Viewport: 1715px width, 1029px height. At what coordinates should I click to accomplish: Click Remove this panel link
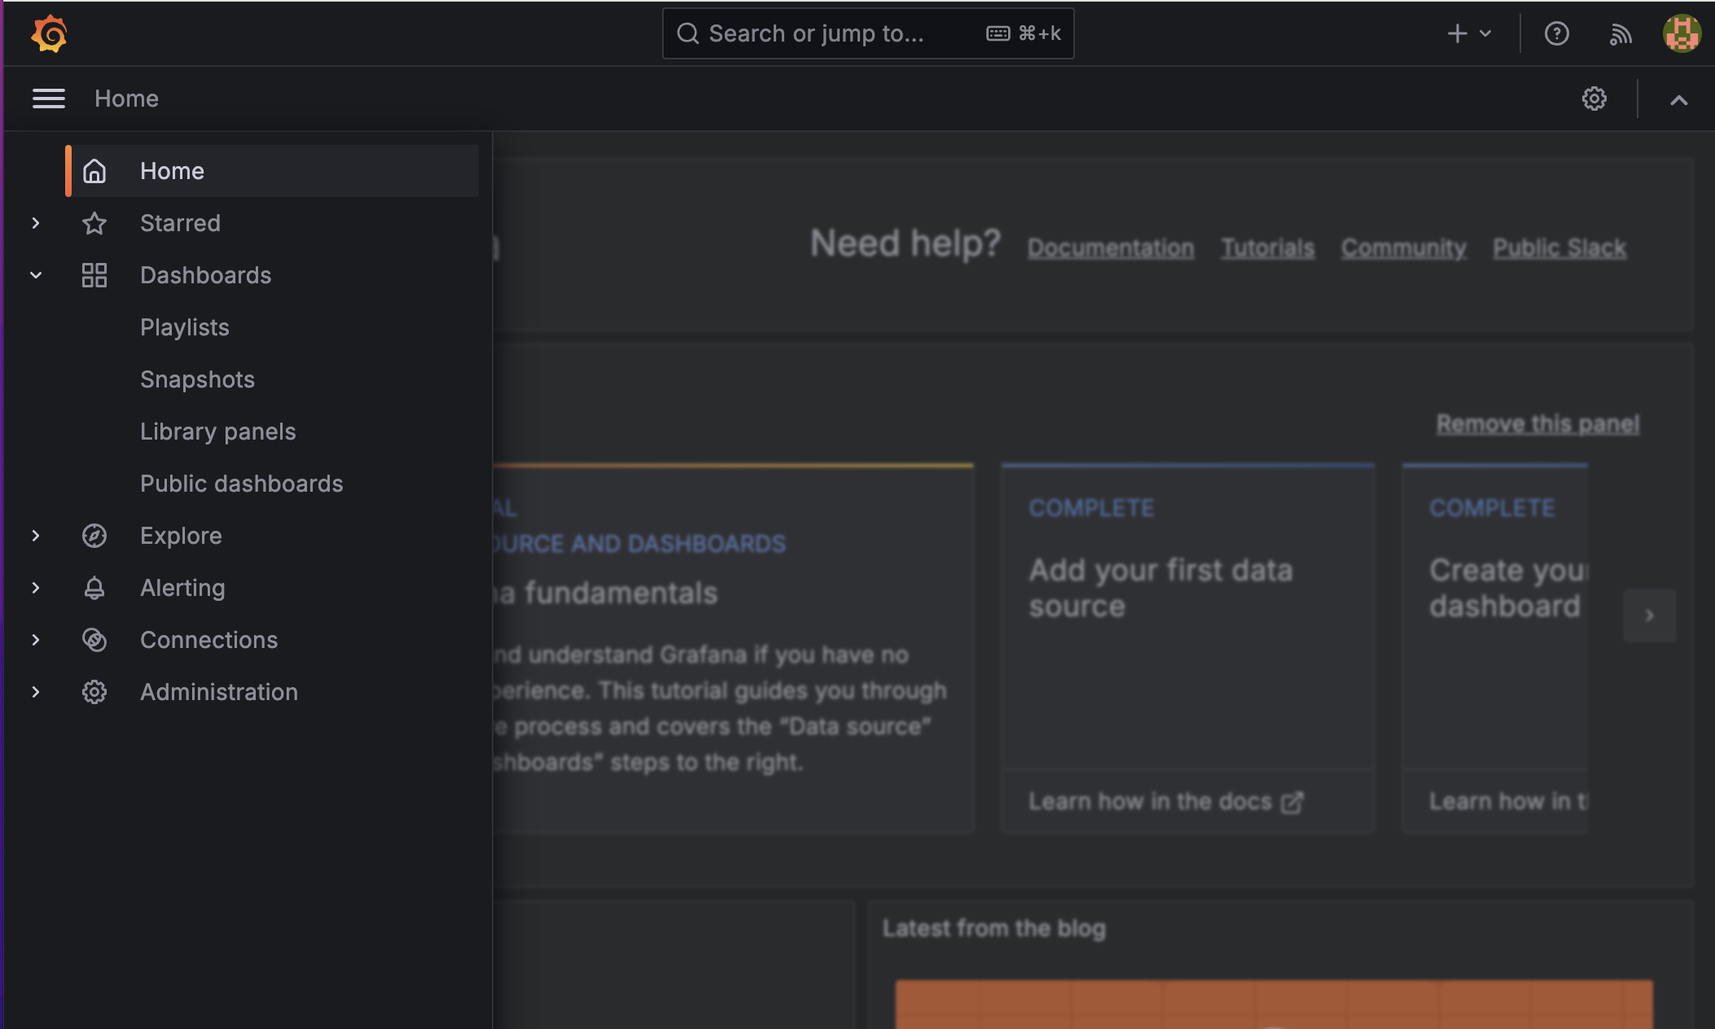click(x=1537, y=424)
